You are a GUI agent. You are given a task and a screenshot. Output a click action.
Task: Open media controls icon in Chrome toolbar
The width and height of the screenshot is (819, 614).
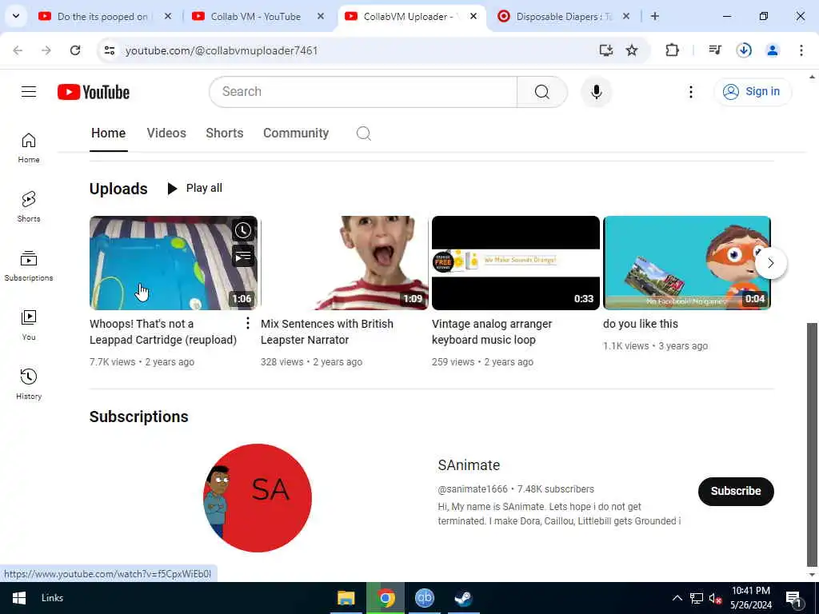(714, 50)
